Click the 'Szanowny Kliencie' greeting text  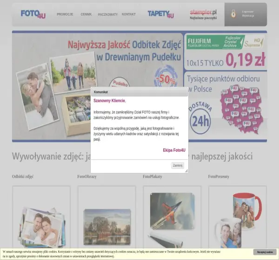tap(110, 101)
